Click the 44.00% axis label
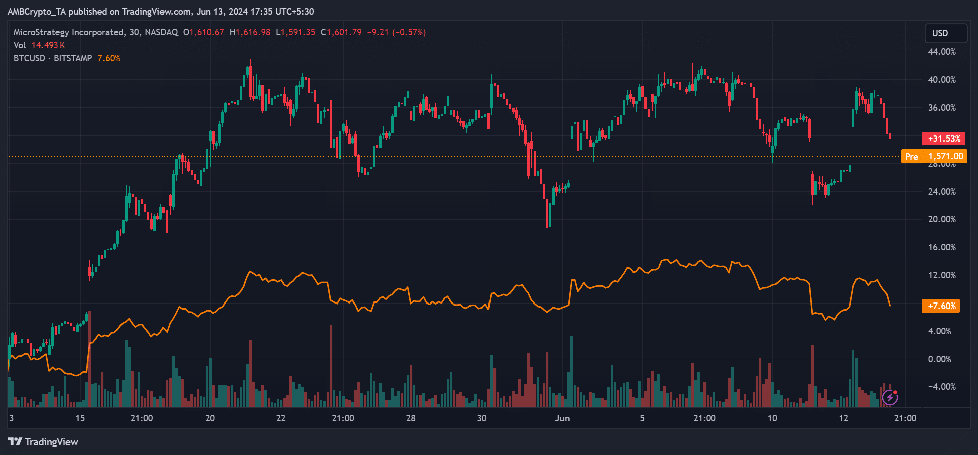Image resolution: width=978 pixels, height=455 pixels. tap(942, 52)
